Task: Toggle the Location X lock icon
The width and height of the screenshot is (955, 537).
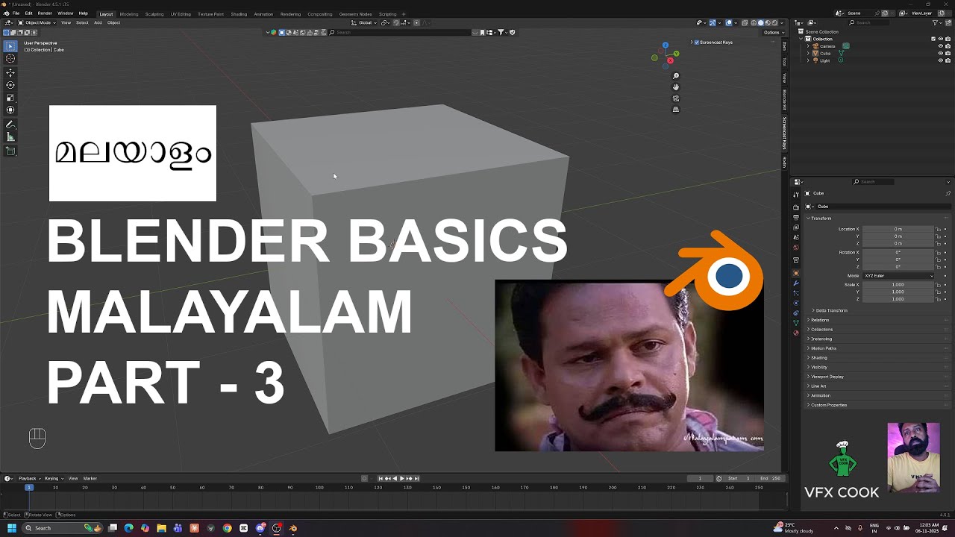Action: pyautogui.click(x=939, y=229)
